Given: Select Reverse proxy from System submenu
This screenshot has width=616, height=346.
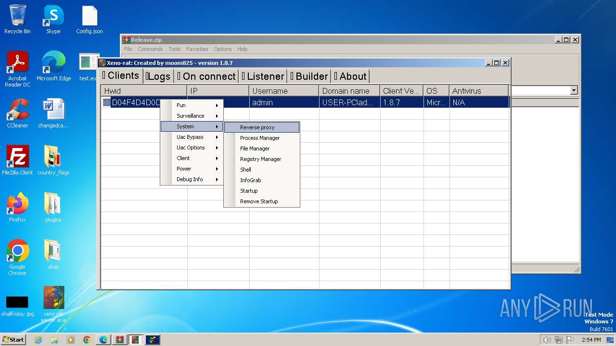Looking at the screenshot, I should [262, 127].
